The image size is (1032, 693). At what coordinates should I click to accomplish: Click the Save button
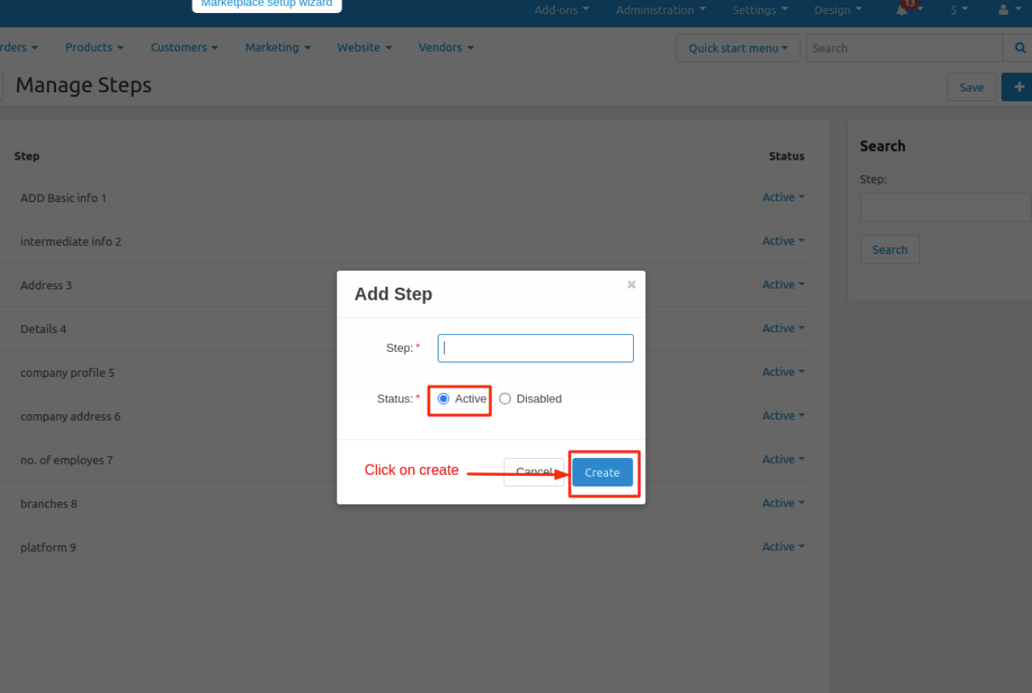coord(971,88)
